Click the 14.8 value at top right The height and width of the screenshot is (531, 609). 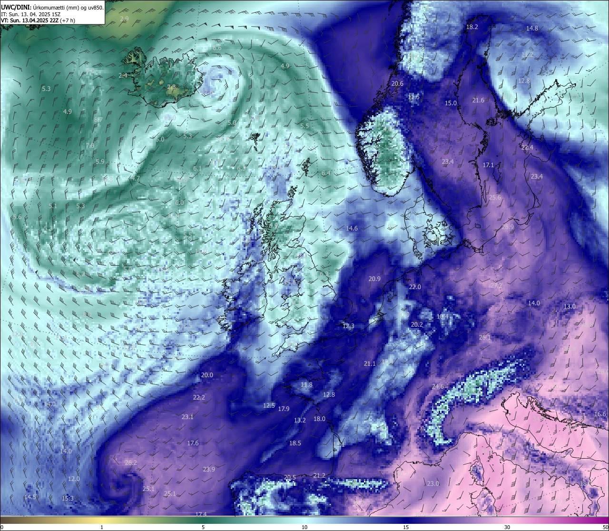[532, 29]
